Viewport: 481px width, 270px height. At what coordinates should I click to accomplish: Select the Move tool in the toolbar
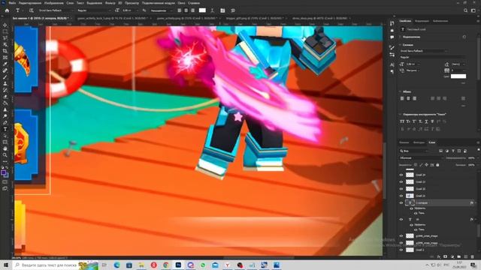click(x=5, y=25)
